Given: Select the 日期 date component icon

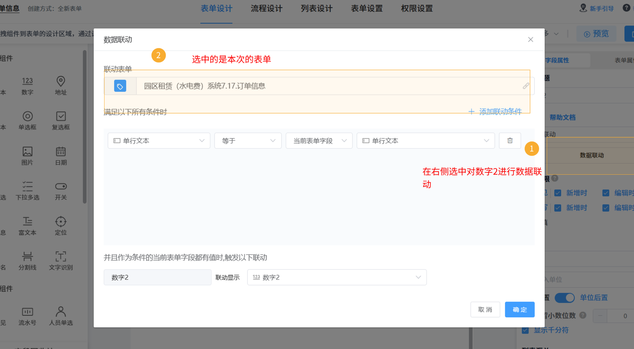Looking at the screenshot, I should click(x=61, y=151).
